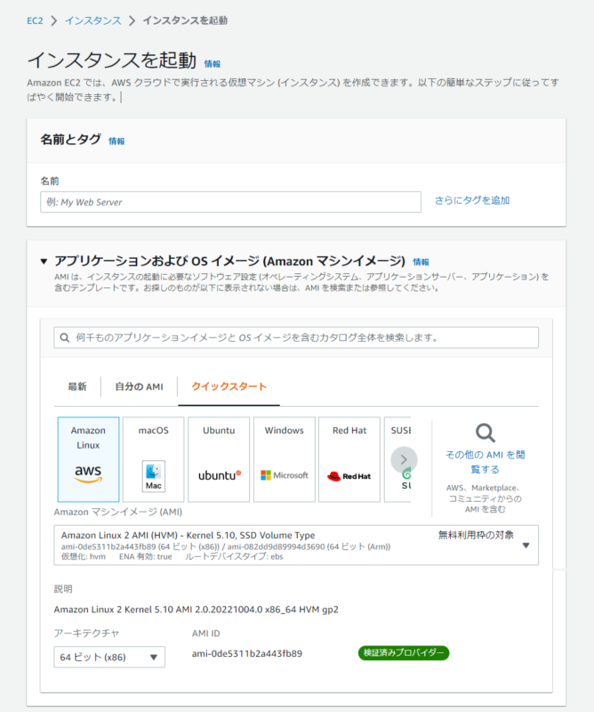Select the Windows AMI tile
Viewport: 594px width, 712px height.
(284, 459)
